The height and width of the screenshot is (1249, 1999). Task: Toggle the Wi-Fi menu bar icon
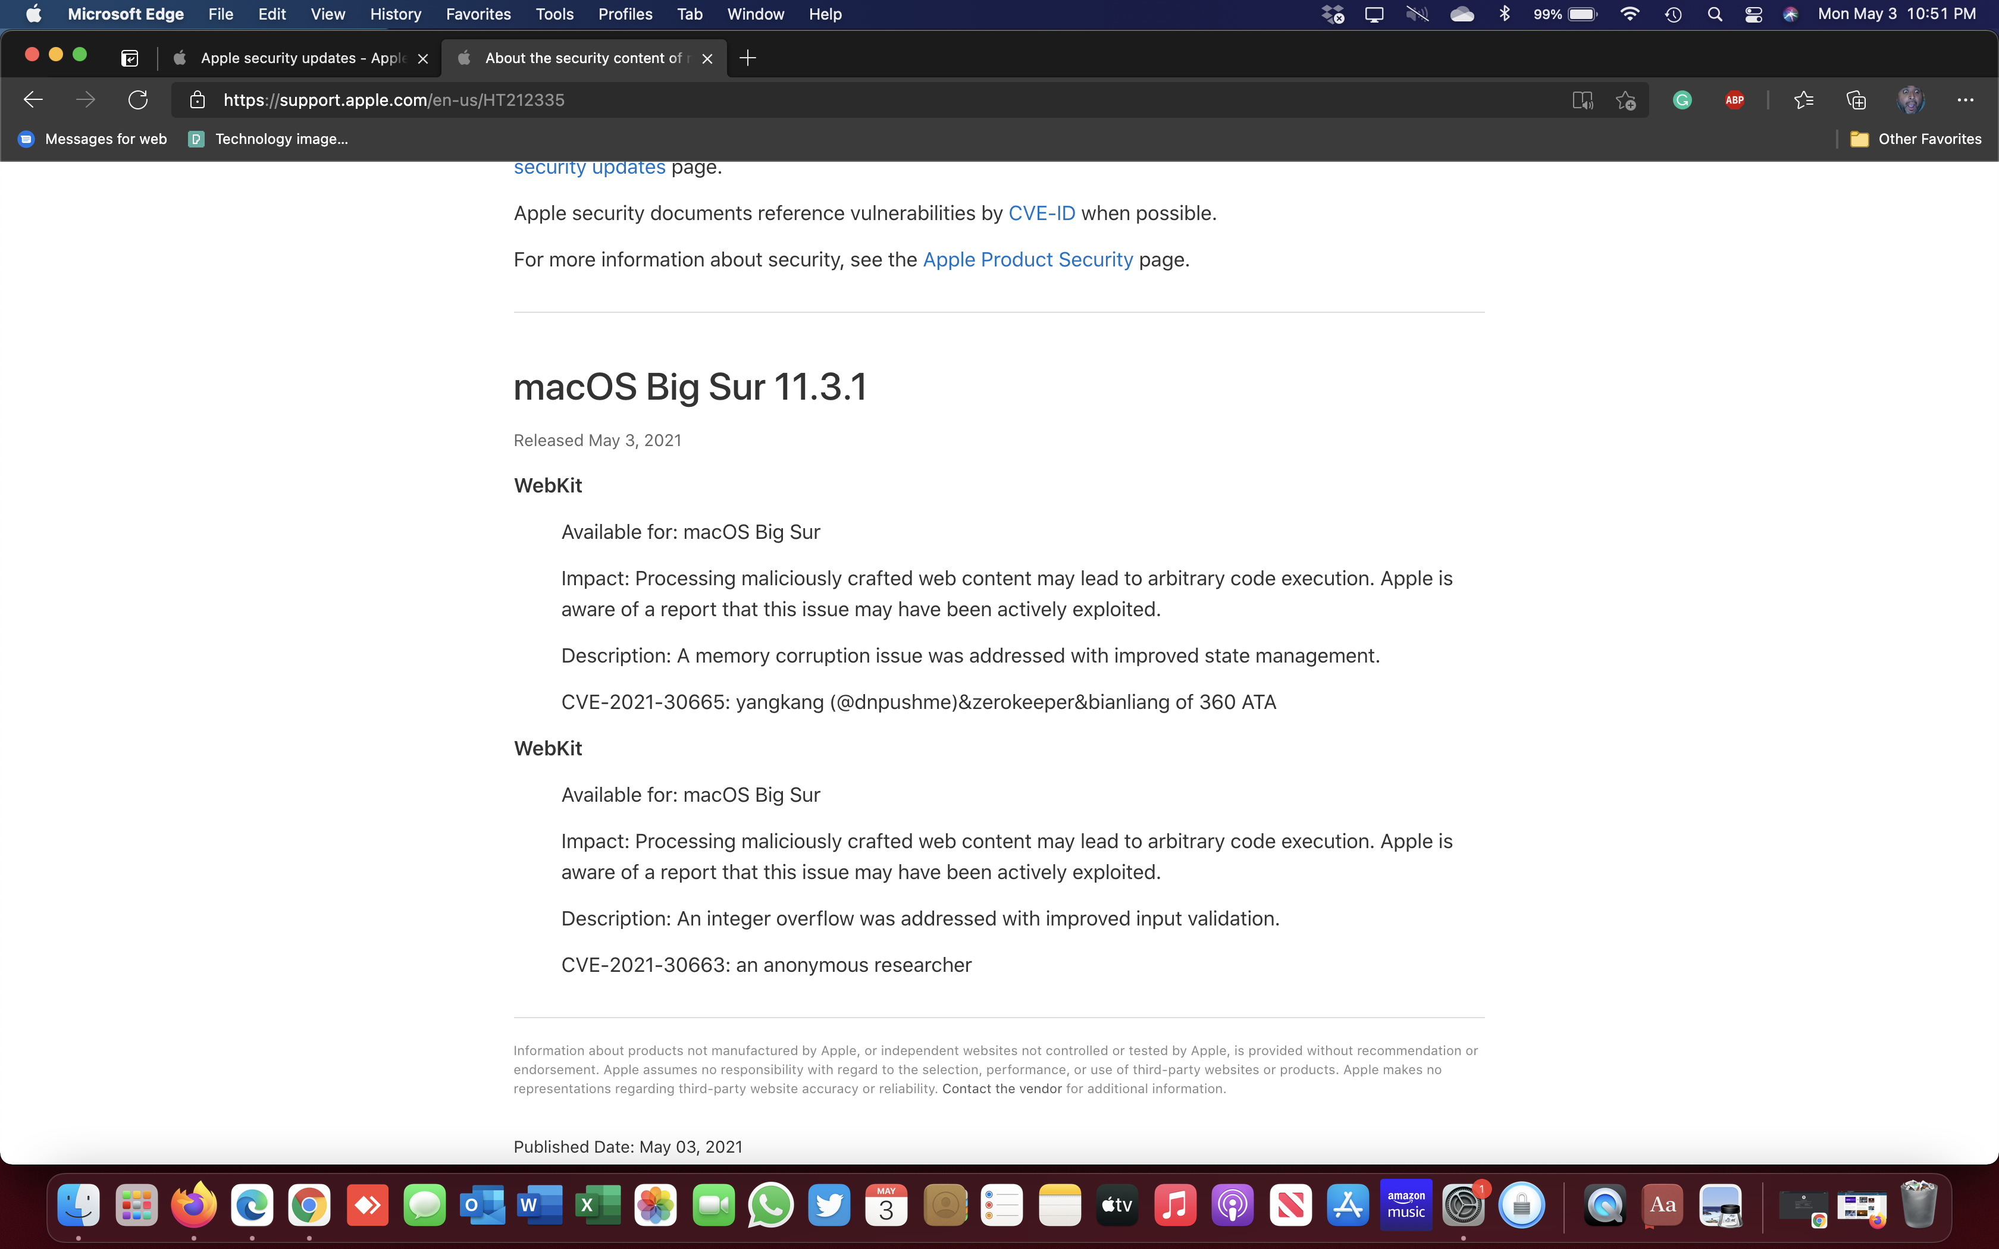(1630, 14)
